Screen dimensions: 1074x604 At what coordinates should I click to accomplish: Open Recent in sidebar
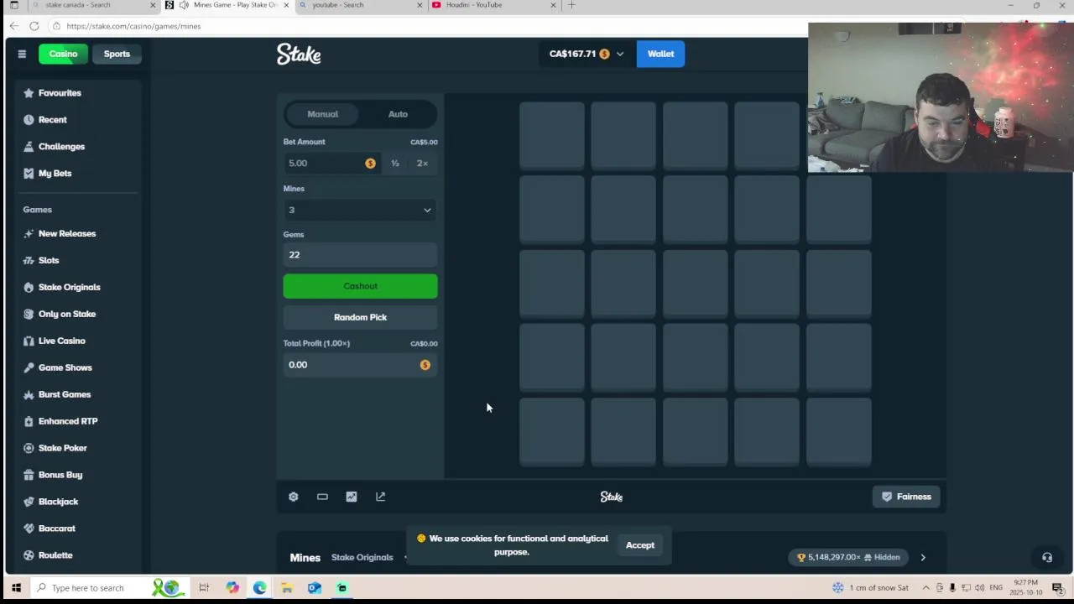click(x=52, y=120)
